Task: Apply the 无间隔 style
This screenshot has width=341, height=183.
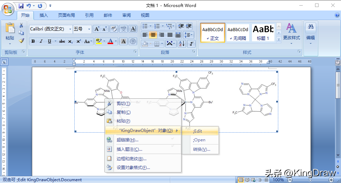Action: pyautogui.click(x=238, y=33)
